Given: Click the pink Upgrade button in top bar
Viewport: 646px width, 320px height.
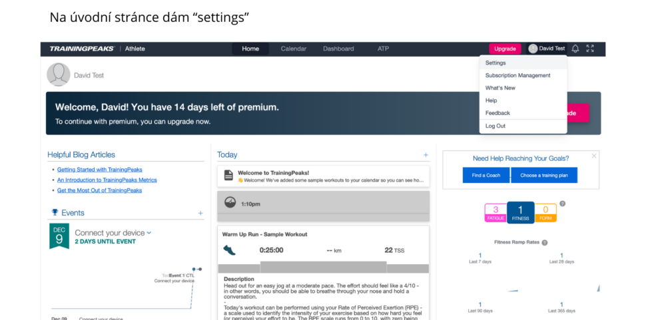Looking at the screenshot, I should pyautogui.click(x=505, y=49).
